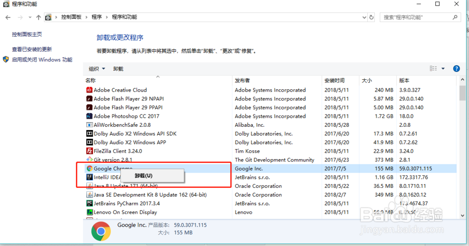Select the Adobe Photoshop CC 2017 row text
Image resolution: width=469 pixels, height=246 pixels.
[x=126, y=116]
